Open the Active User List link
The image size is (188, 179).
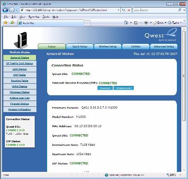[x=20, y=98]
